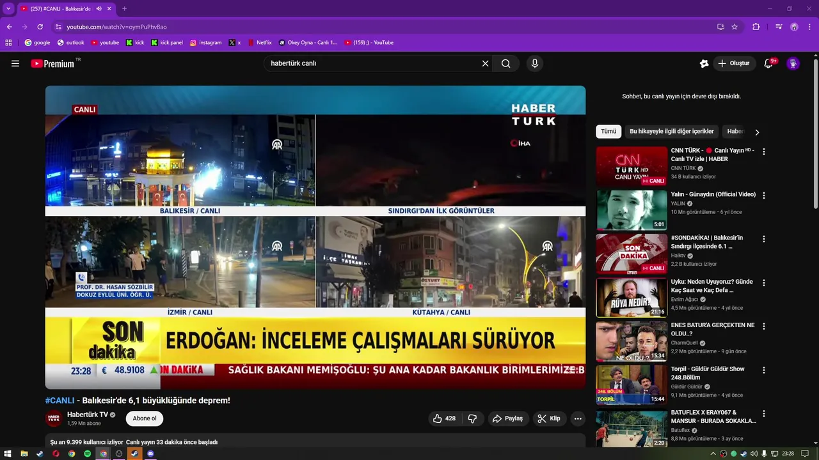819x460 pixels.
Task: Select the Tümü filter chip
Action: pyautogui.click(x=608, y=131)
